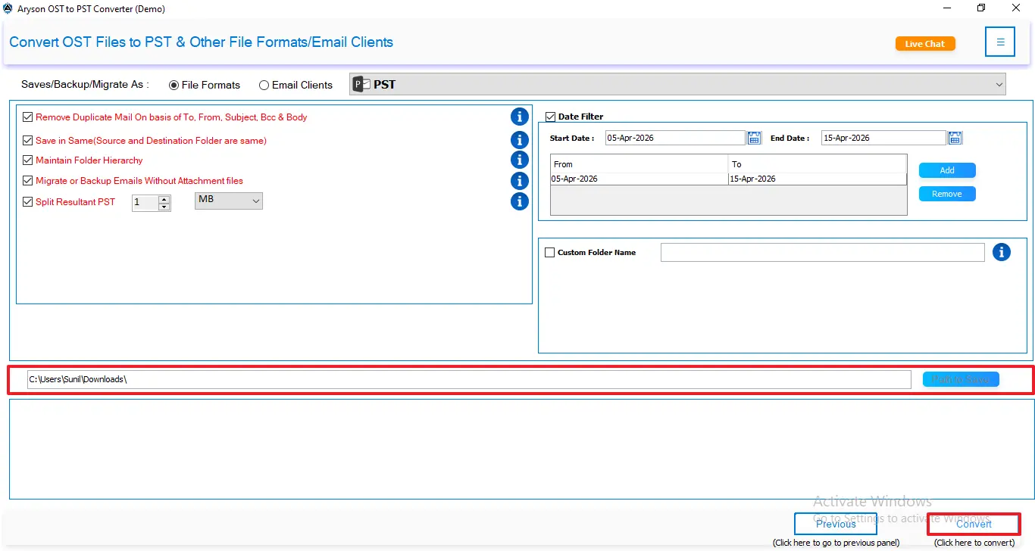Click the destination path field

point(469,379)
